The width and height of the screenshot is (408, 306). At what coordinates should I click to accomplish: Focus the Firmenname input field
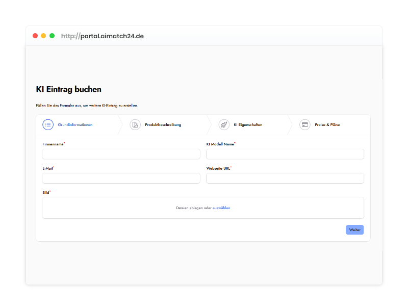121,154
